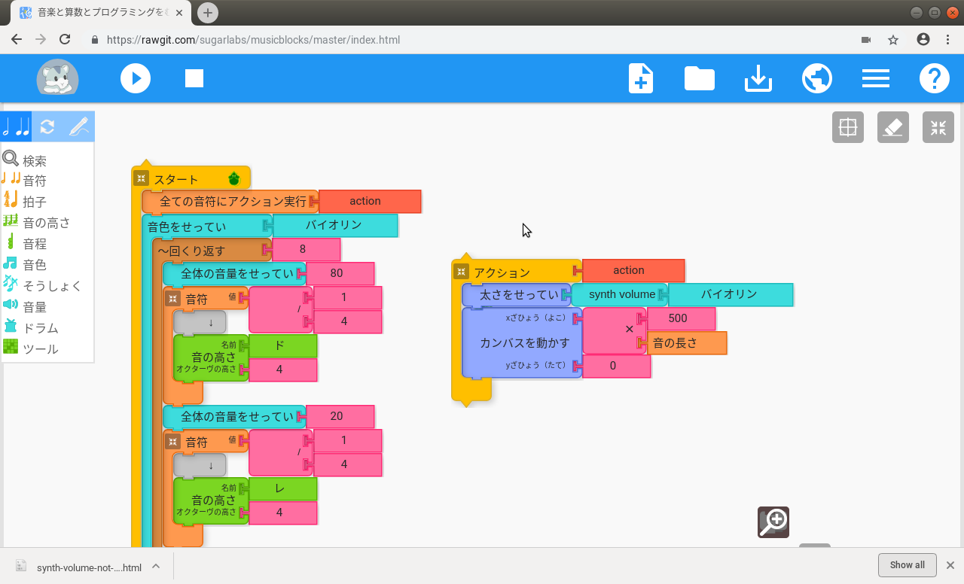
Task: Collapse the アクション block stack
Action: 461,272
